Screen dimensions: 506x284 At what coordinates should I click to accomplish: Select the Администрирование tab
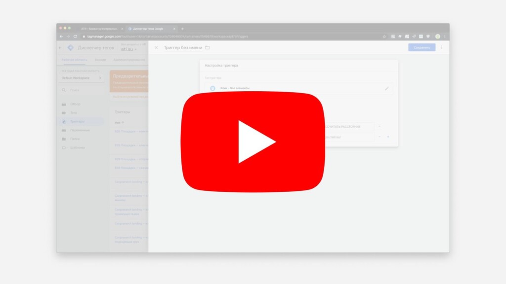(x=129, y=60)
